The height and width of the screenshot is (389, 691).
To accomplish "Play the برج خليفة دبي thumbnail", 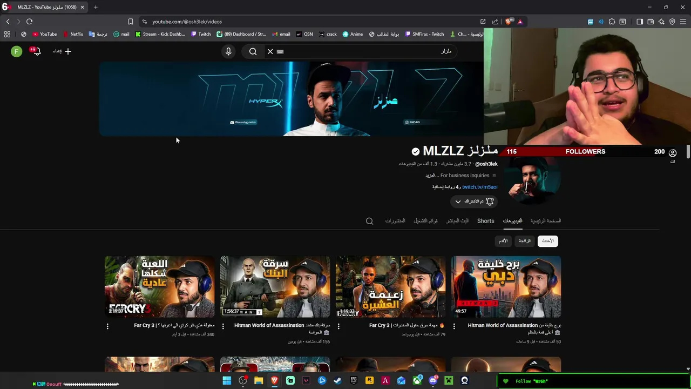I will [x=506, y=286].
